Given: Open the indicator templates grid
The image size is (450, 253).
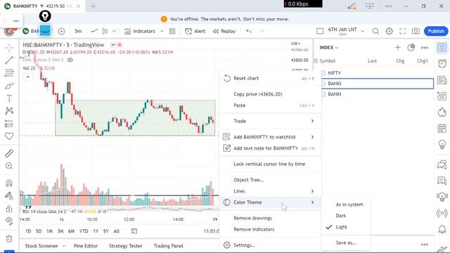Looking at the screenshot, I should pyautogui.click(x=172, y=31).
